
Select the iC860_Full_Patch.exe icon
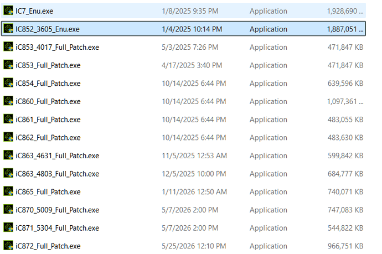pos(8,101)
